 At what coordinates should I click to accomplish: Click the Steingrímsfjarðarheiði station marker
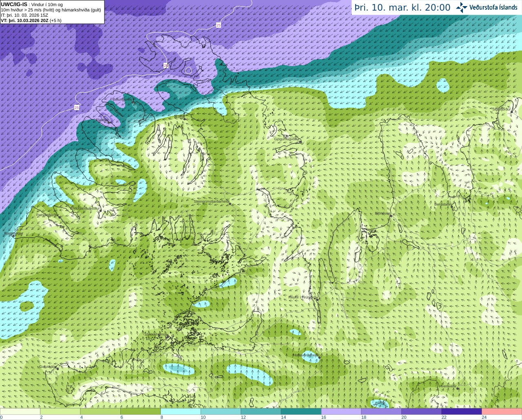pyautogui.click(x=230, y=204)
